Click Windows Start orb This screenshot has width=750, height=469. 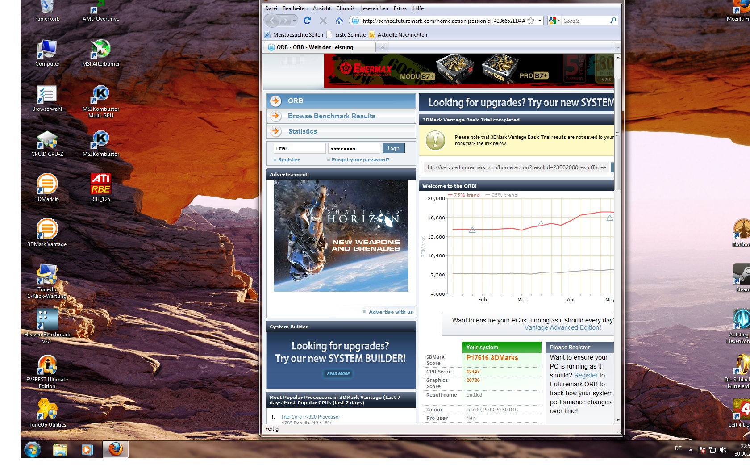tap(33, 449)
